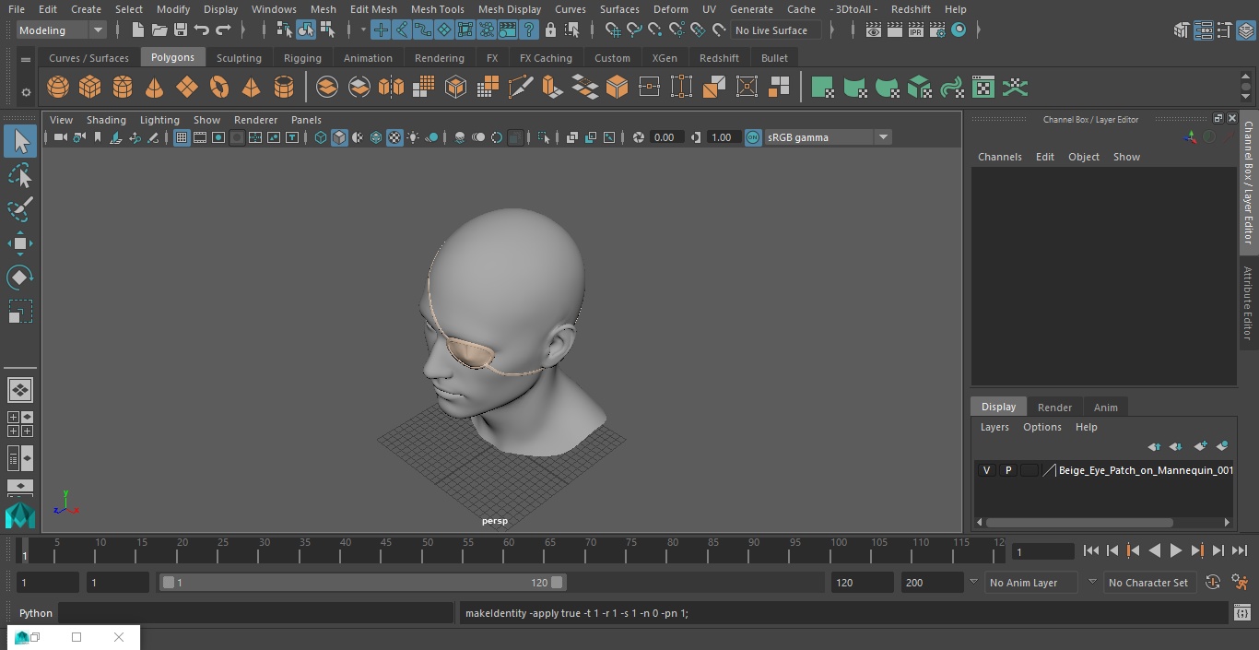The image size is (1259, 650).
Task: Undo the last action
Action: point(202,30)
